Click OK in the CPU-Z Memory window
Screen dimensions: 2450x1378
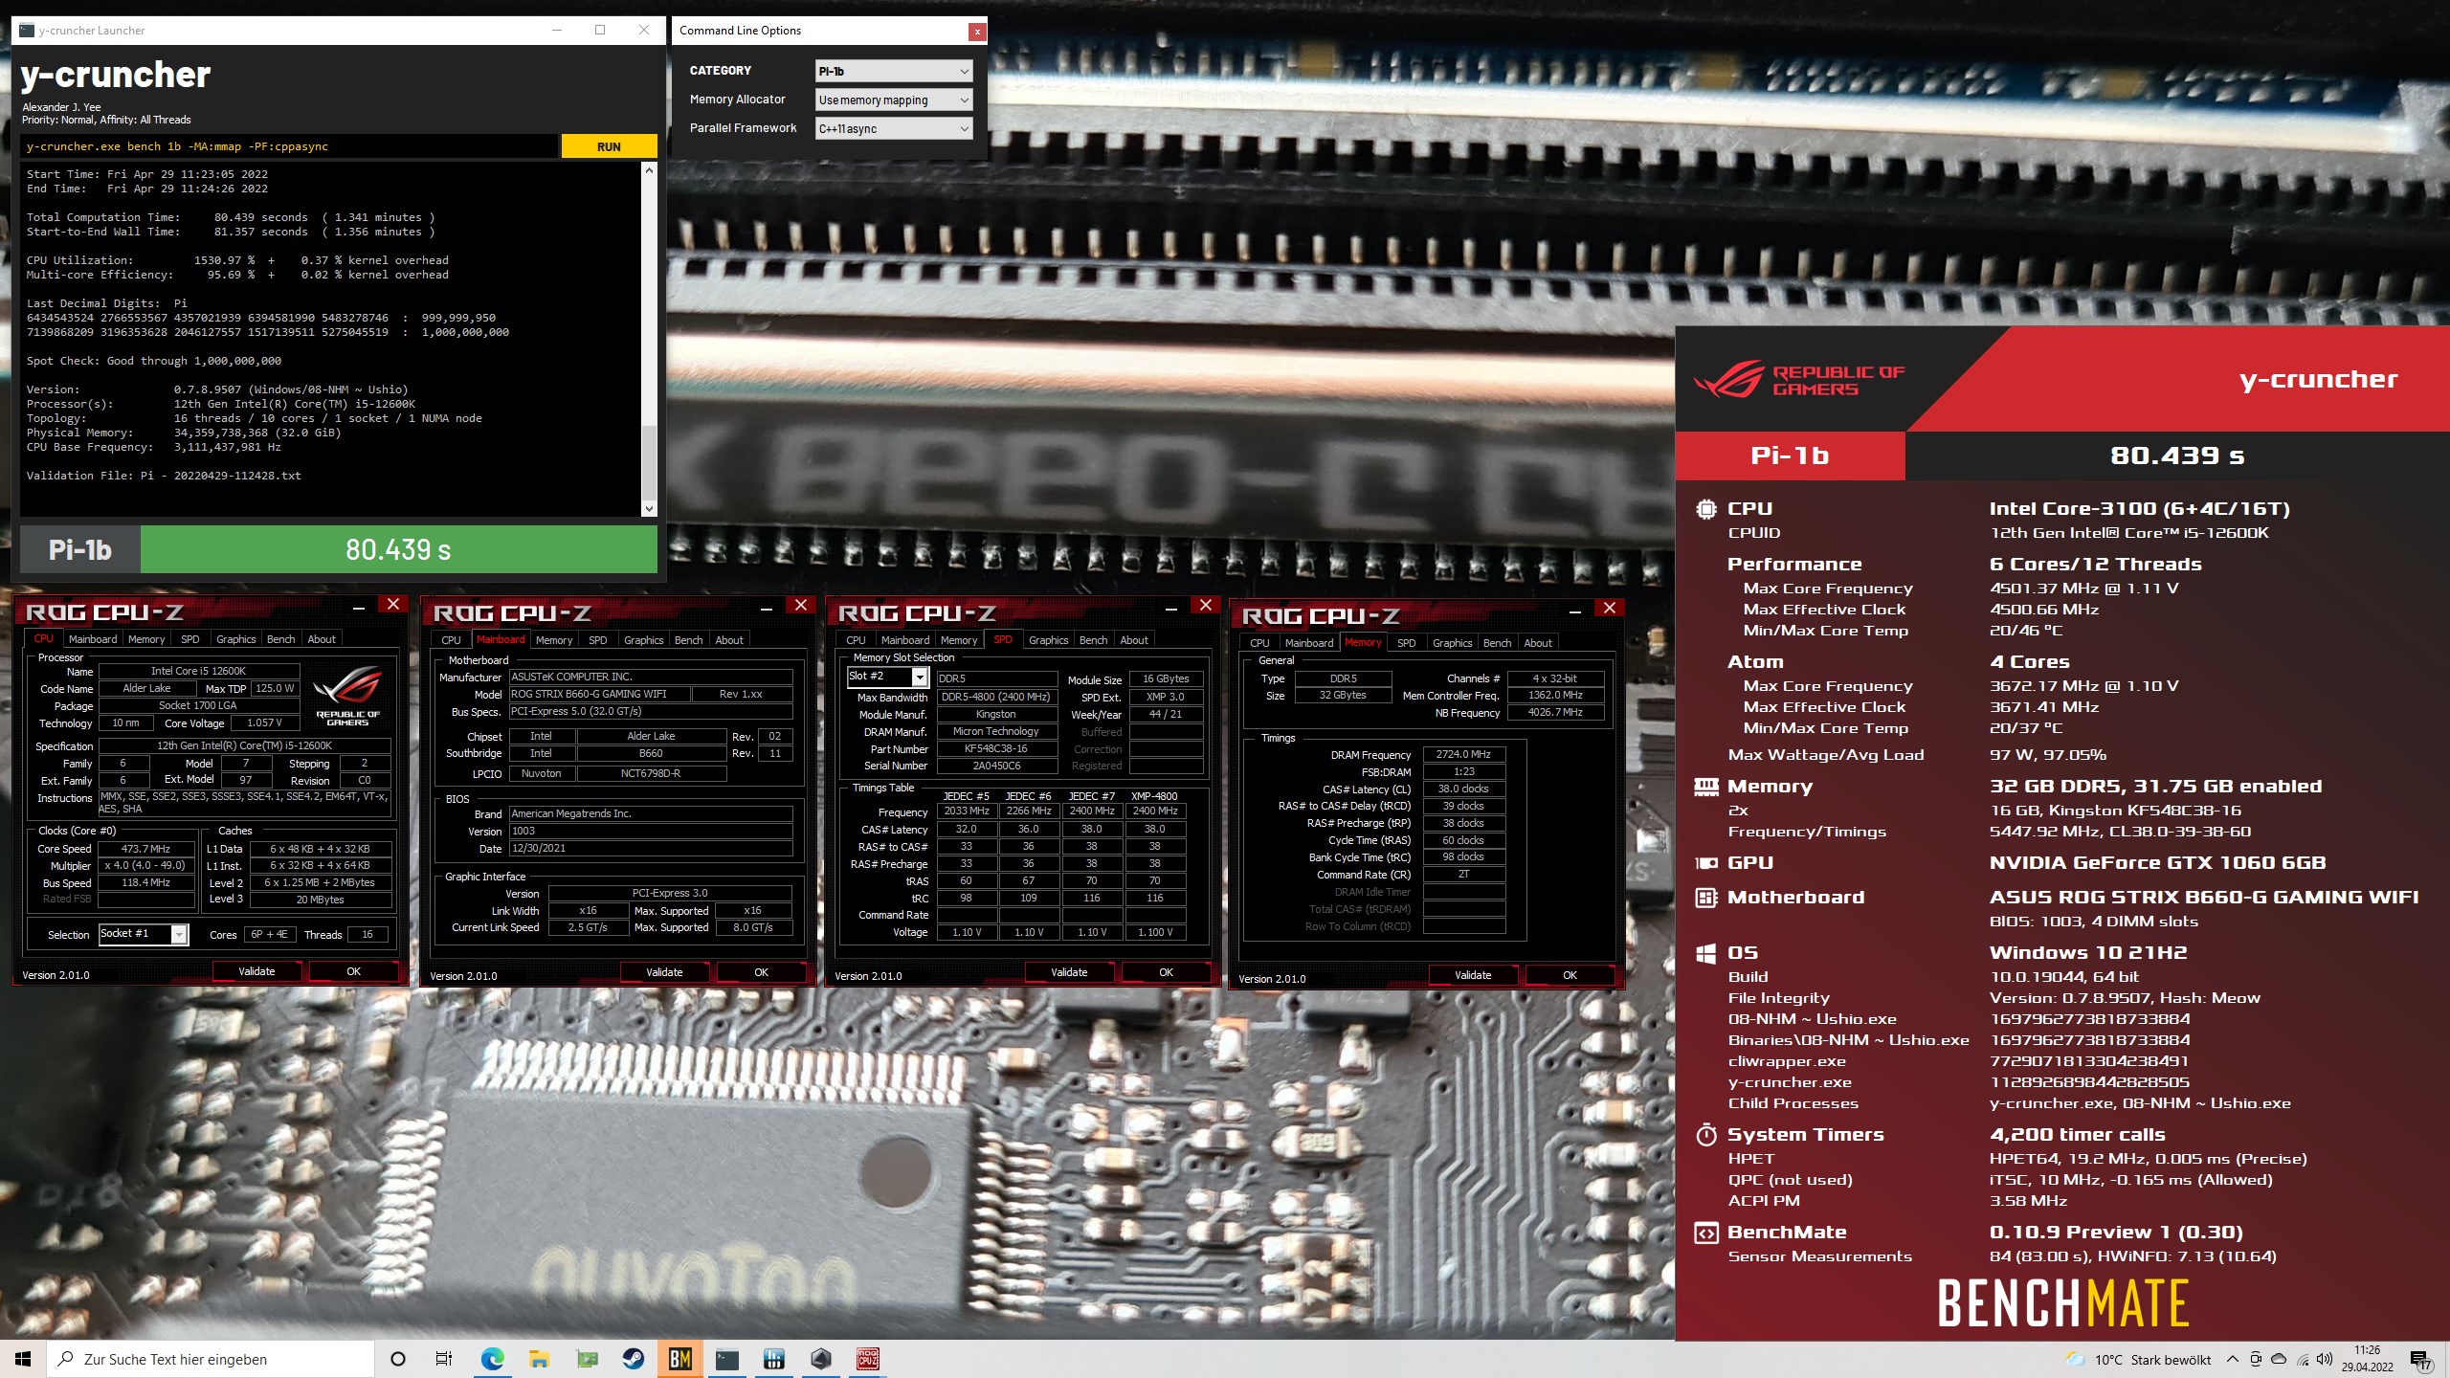[x=1570, y=975]
